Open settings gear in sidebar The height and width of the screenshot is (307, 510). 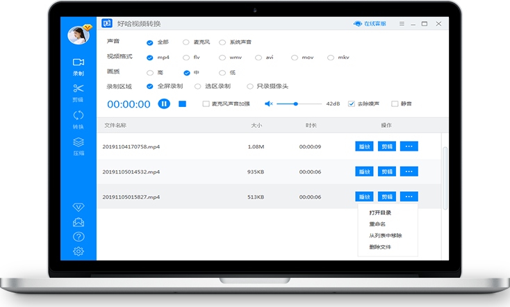pos(79,251)
